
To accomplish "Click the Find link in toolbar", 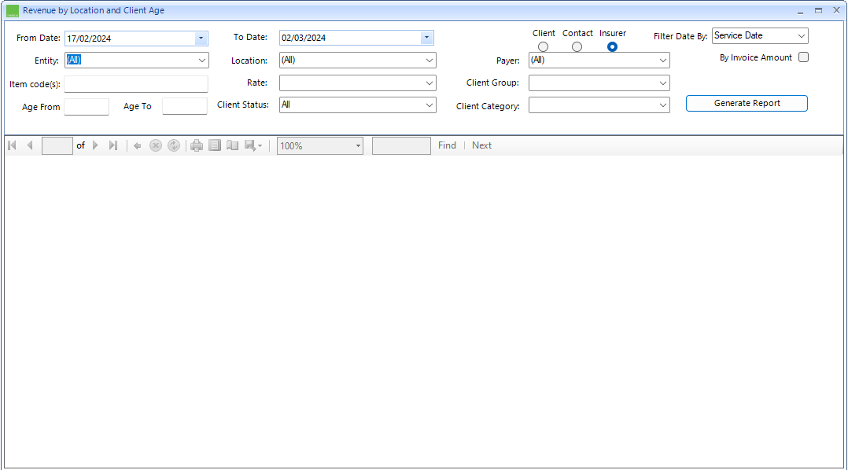I will pyautogui.click(x=447, y=145).
